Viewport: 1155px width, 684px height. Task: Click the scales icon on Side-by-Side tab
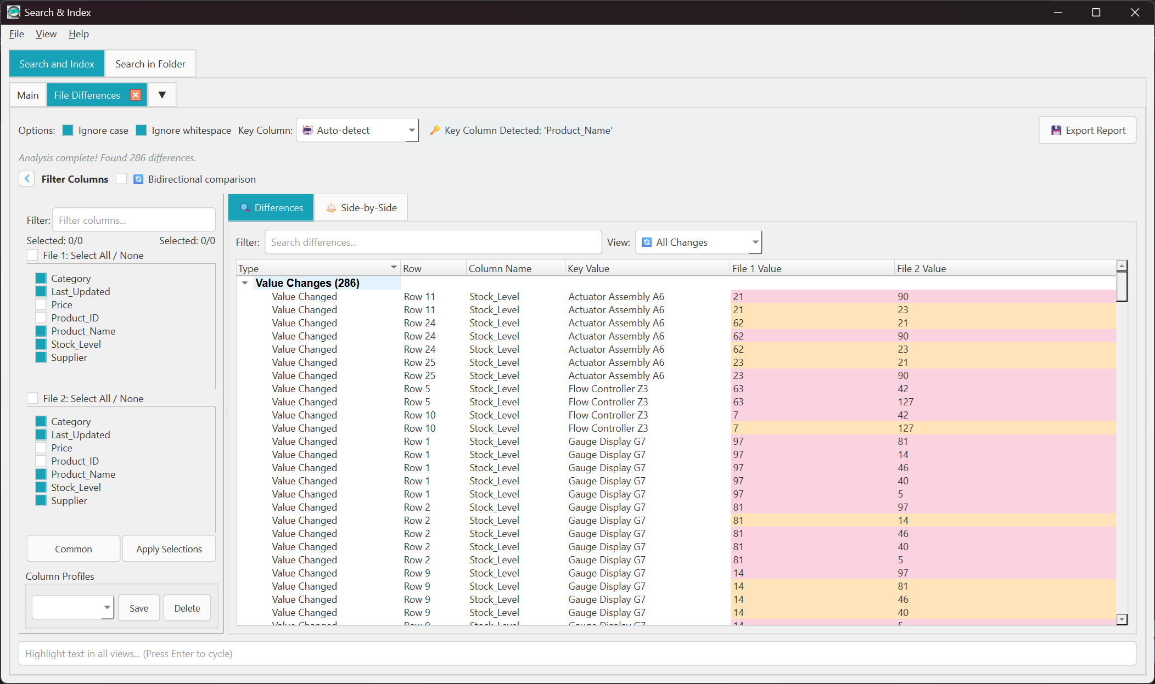(331, 208)
